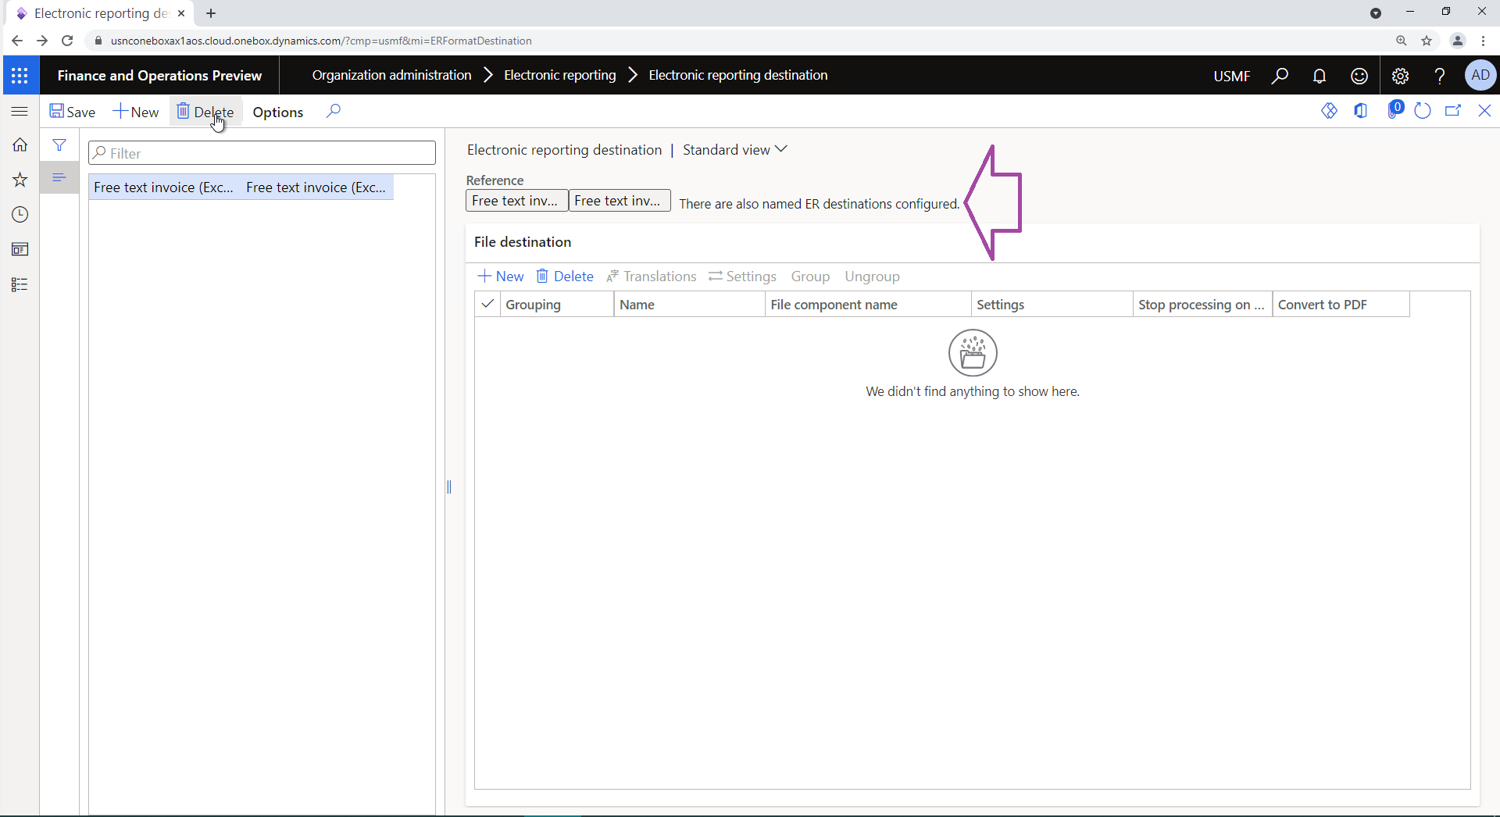Bookmark this page with the star icon
The height and width of the screenshot is (817, 1500).
click(1427, 41)
